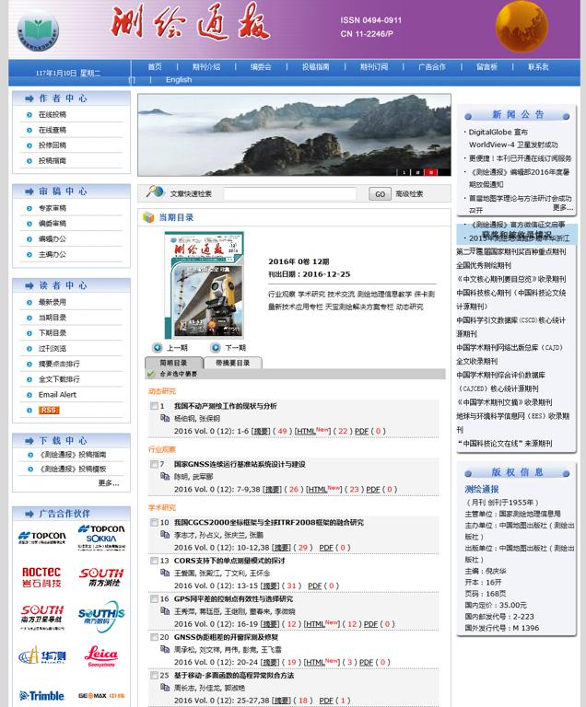This screenshot has width=586, height=707.
Task: Click author copy icon under article 1
Action: 165,419
